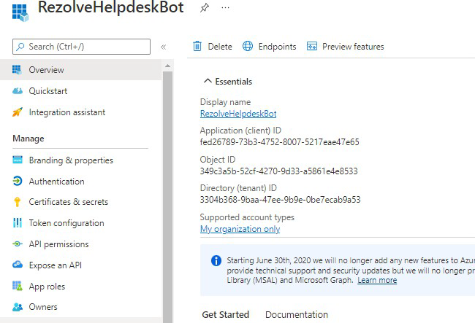The image size is (475, 323).
Task: Collapse the sidebar with the double chevron
Action: [163, 47]
